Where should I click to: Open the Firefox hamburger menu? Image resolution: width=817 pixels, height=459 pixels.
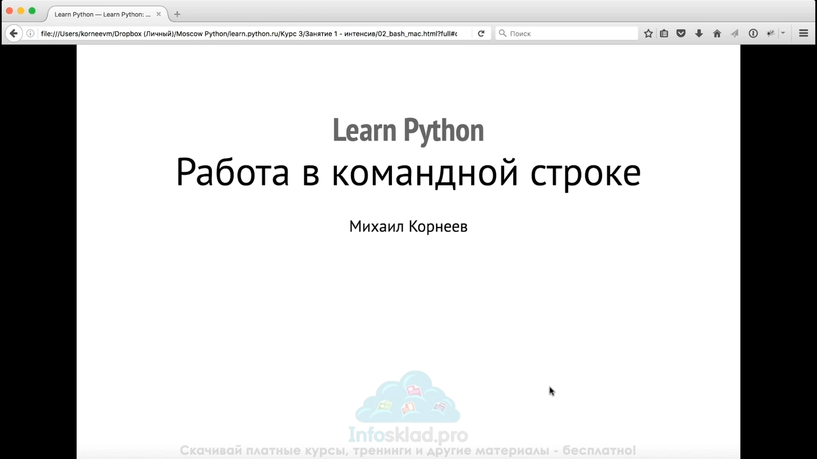(804, 33)
